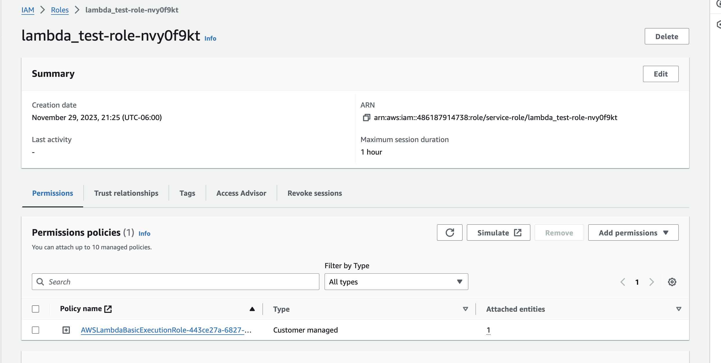721x363 pixels.
Task: Click external link icon beside Policy name
Action: (108, 309)
